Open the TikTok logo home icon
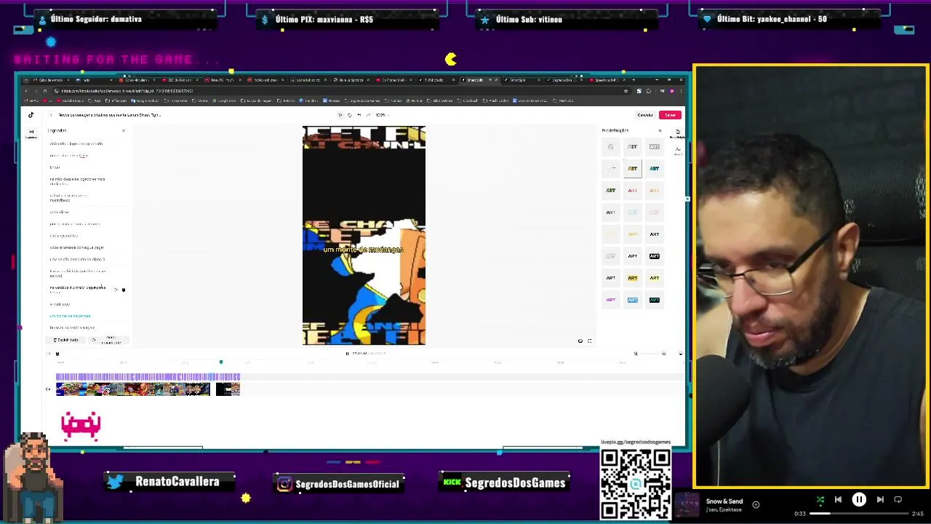This screenshot has height=524, width=931. pyautogui.click(x=31, y=114)
